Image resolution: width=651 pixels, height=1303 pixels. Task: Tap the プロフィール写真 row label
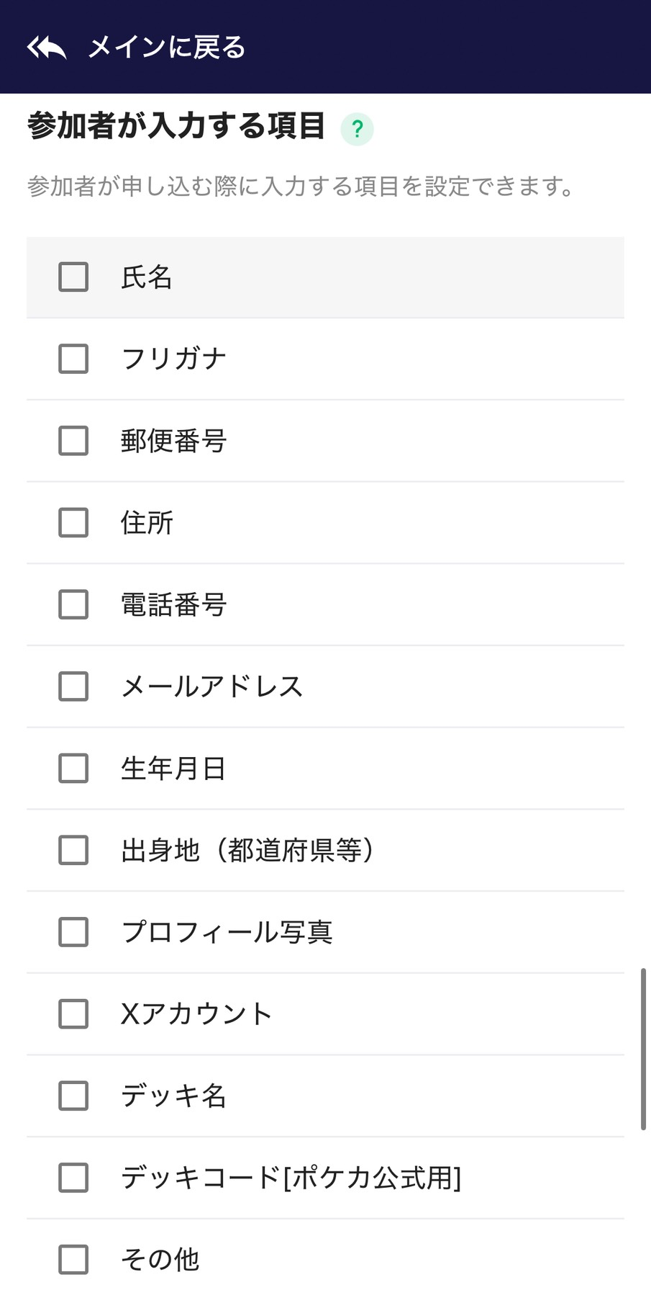(x=227, y=932)
